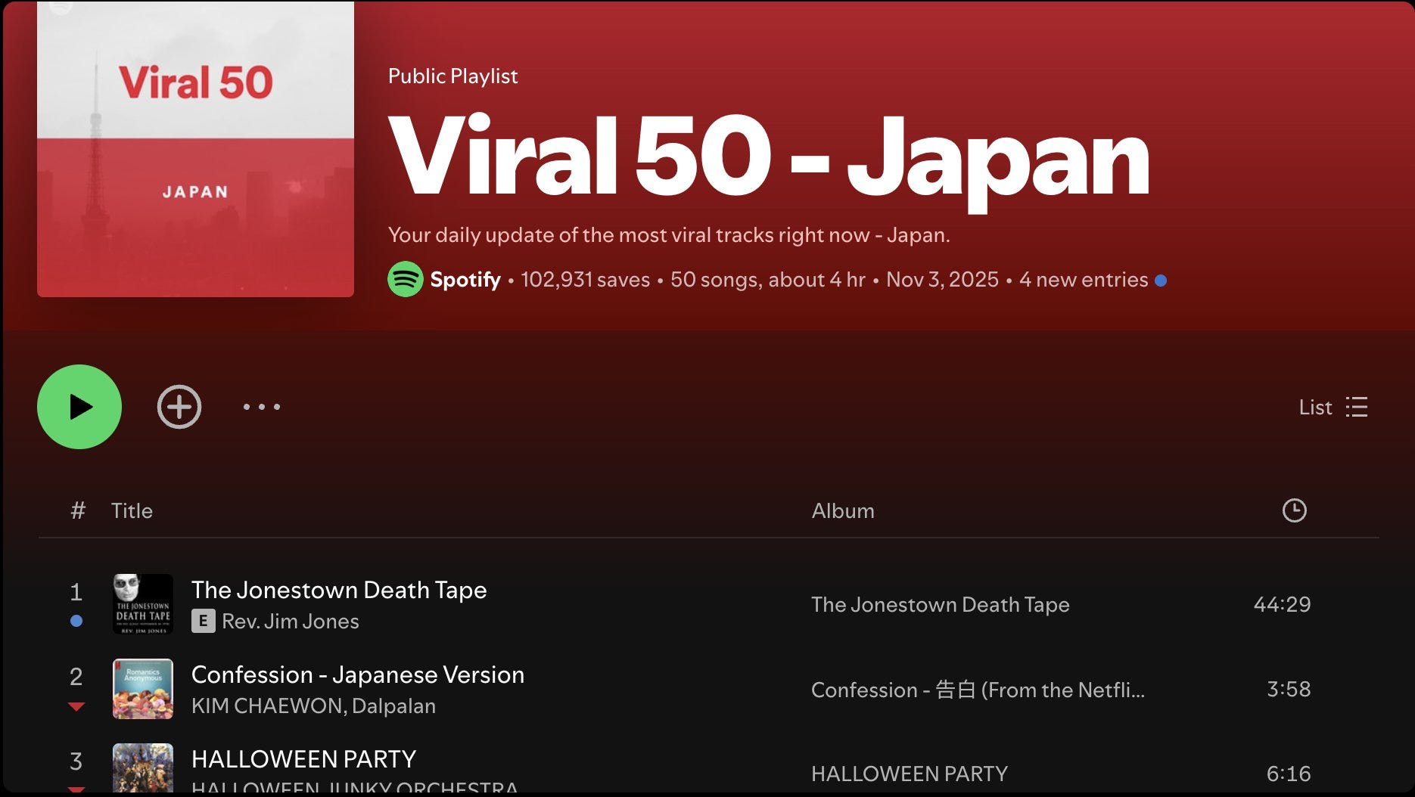Click the 3:58 duration of track 2
The width and height of the screenshot is (1415, 797).
pyautogui.click(x=1289, y=689)
